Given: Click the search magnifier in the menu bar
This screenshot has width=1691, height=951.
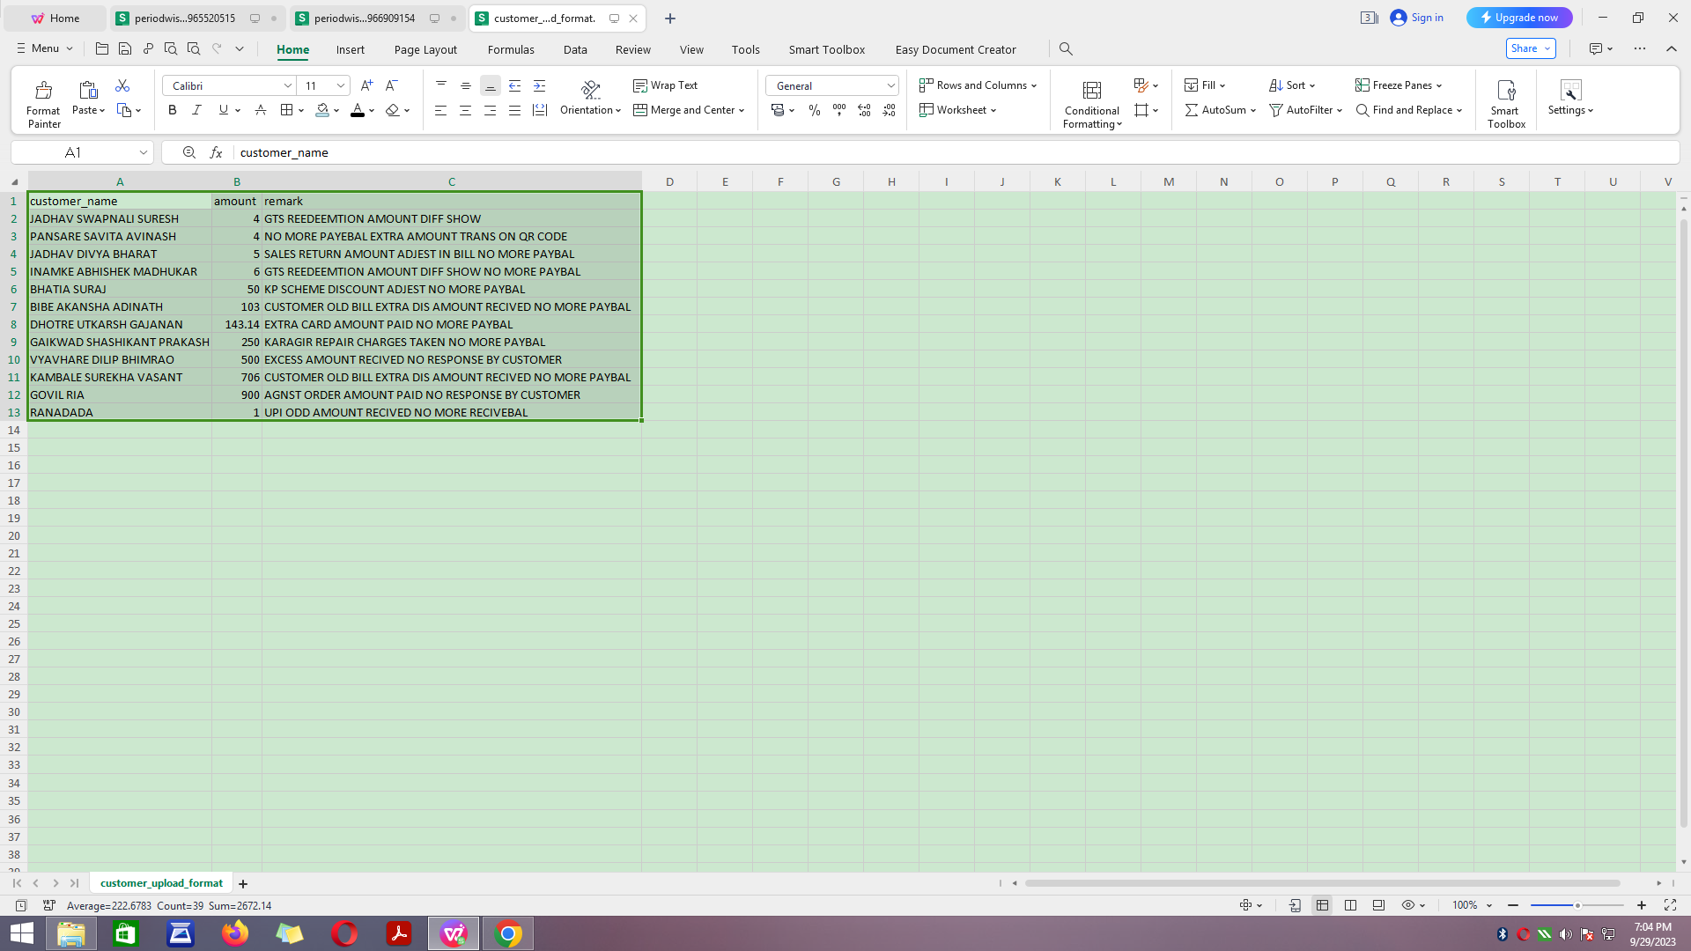Looking at the screenshot, I should [1066, 49].
